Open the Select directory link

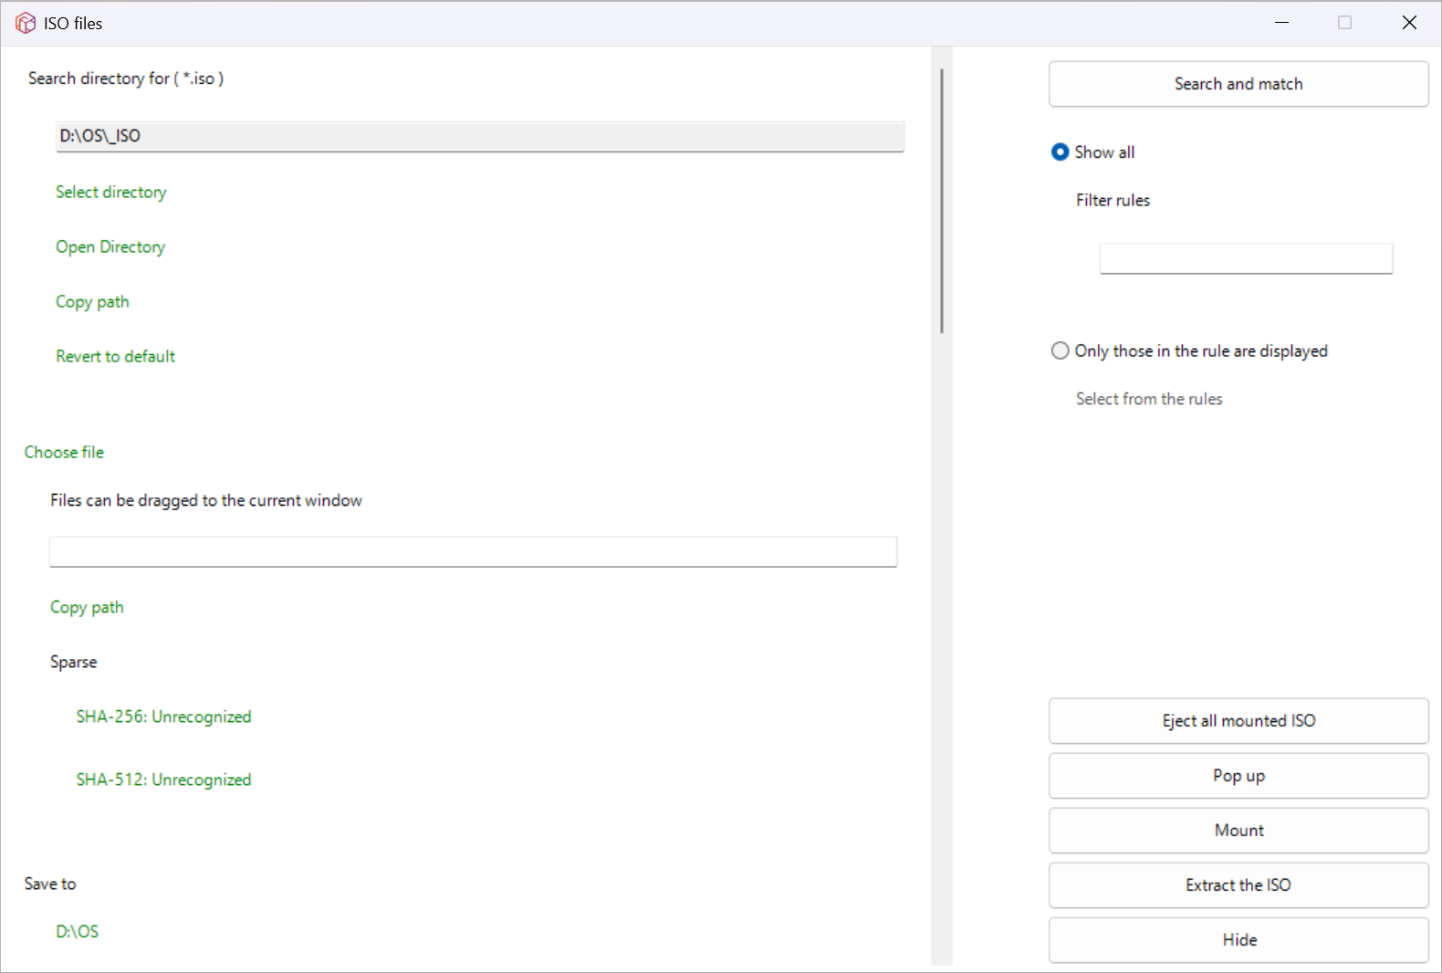coord(110,193)
